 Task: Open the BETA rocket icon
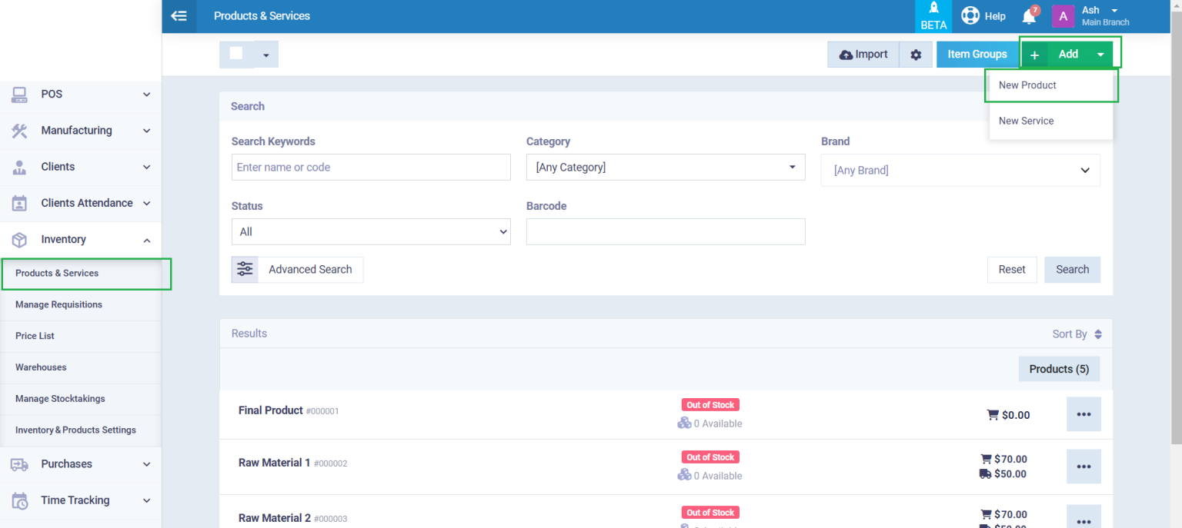click(x=933, y=16)
